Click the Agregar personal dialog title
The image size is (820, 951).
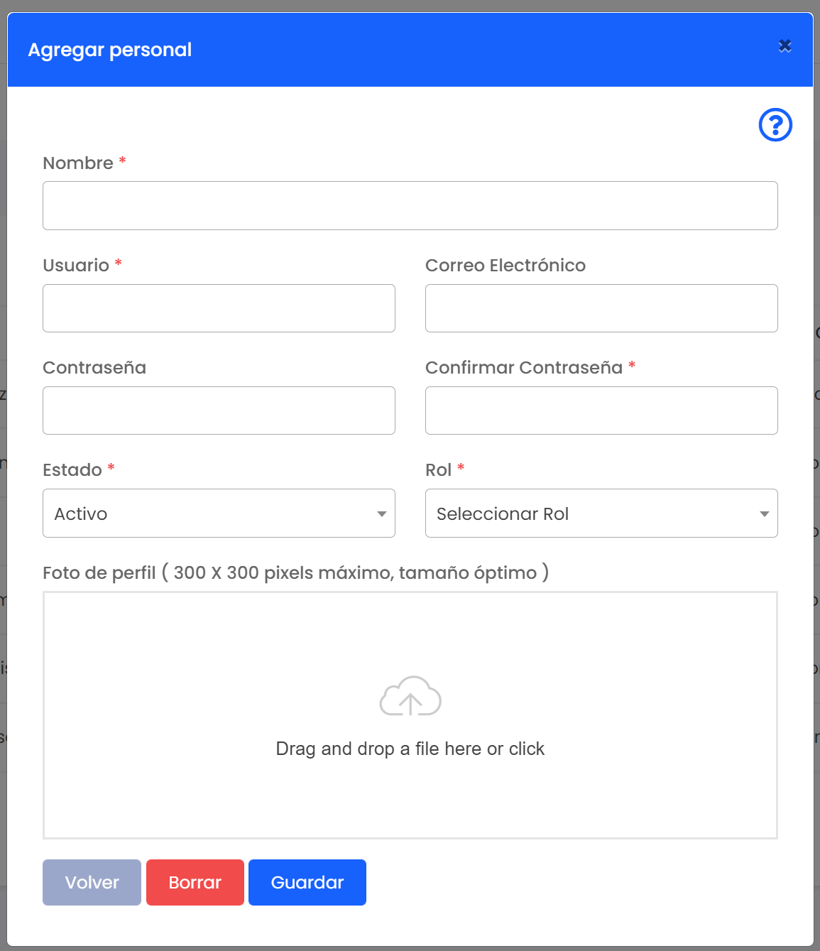pos(110,50)
